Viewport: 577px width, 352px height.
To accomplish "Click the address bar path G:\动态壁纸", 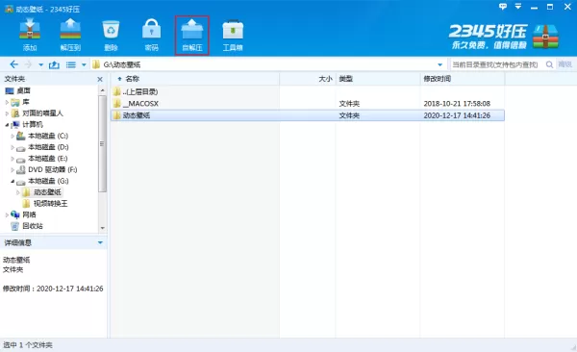I will (x=122, y=64).
